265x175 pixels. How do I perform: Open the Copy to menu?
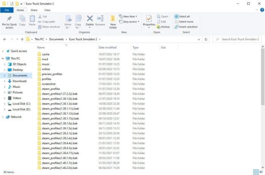pos(78,22)
